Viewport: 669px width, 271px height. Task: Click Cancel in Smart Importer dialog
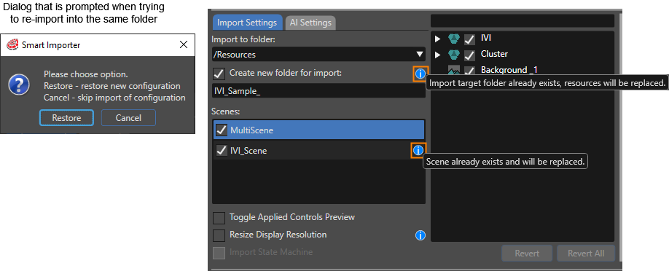(128, 118)
